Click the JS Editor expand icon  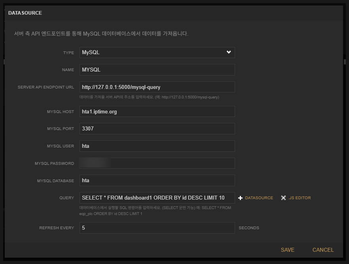(283, 198)
